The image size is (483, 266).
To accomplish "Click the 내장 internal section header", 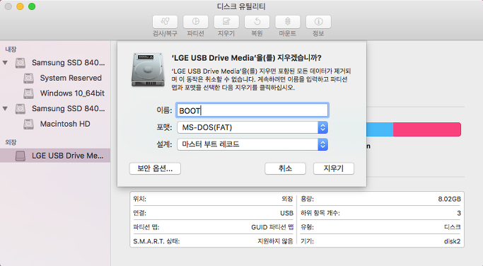I will [11, 50].
